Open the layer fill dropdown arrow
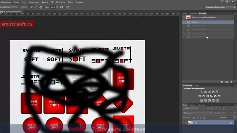Image resolution: width=237 pixels, height=133 pixels. click(x=234, y=117)
